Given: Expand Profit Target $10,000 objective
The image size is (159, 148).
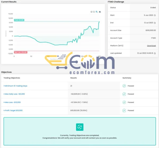Looking at the screenshot, I should [x=13, y=110].
